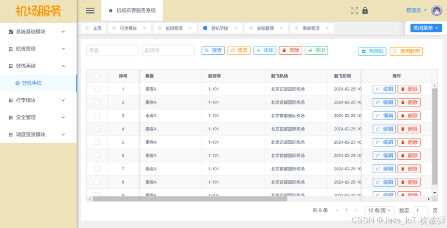
Task: Check the checkbox for row 4
Action: click(97, 129)
